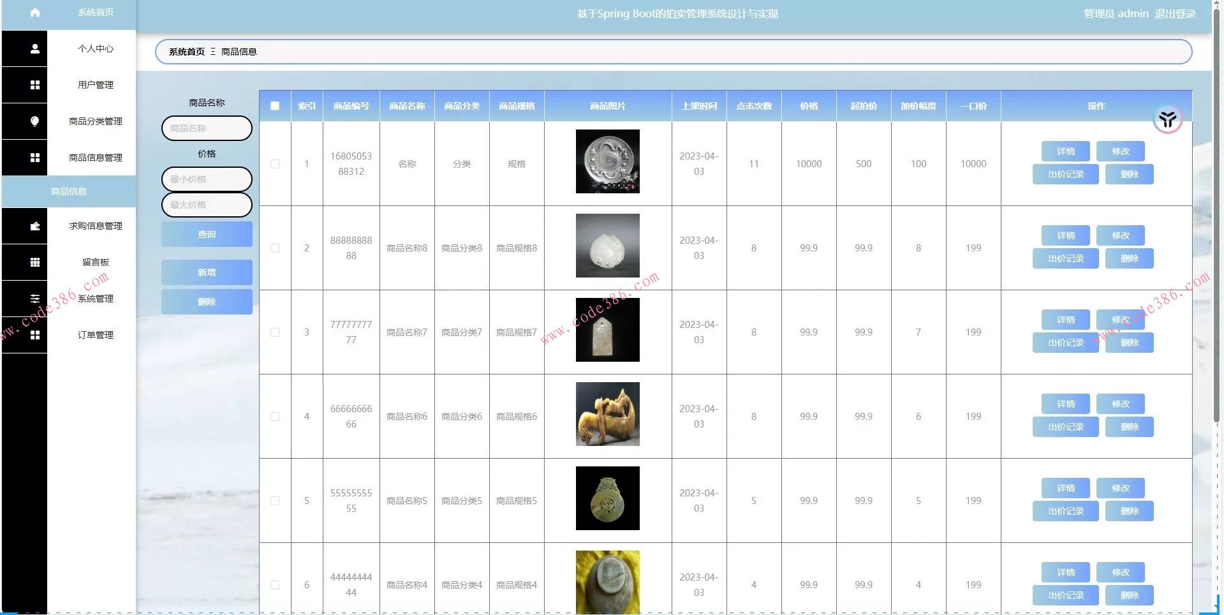Click the home icon in sidebar
Image resolution: width=1224 pixels, height=615 pixels.
point(35,12)
